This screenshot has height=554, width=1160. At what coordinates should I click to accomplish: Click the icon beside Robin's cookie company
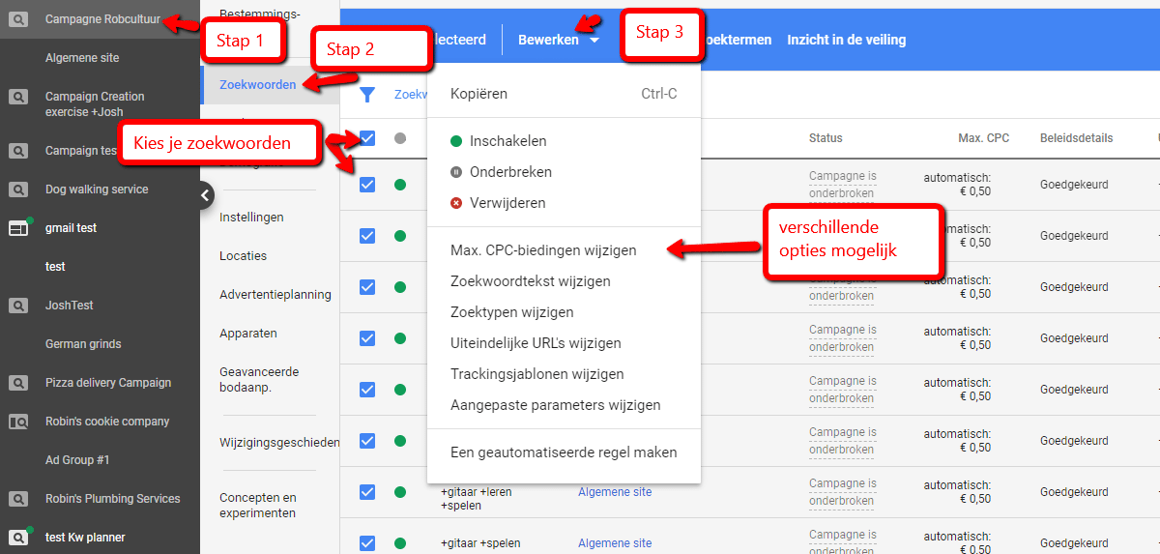point(18,422)
